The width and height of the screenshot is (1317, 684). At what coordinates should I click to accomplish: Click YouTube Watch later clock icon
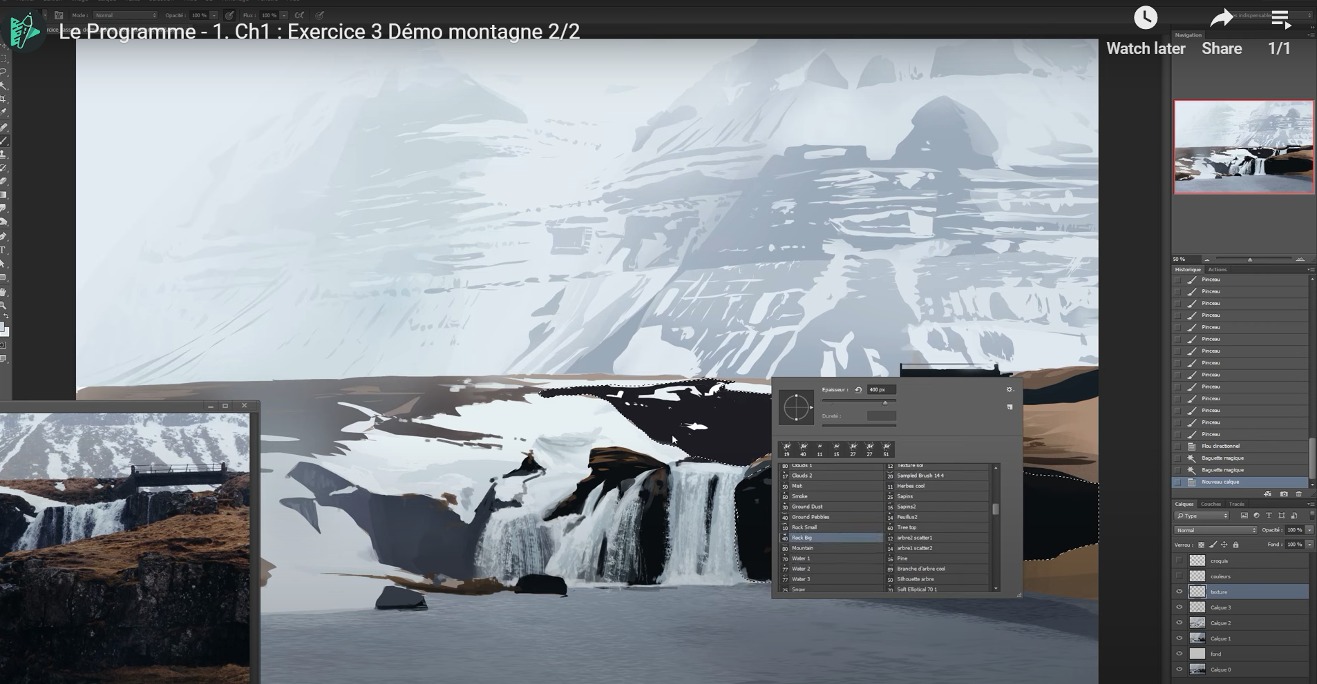(1145, 18)
